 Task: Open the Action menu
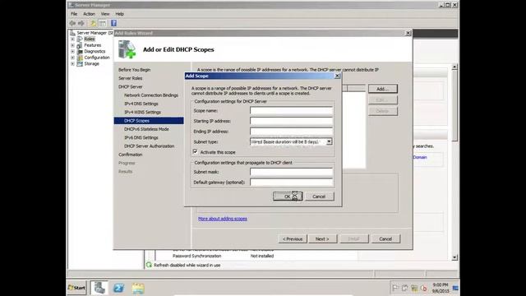coord(89,14)
